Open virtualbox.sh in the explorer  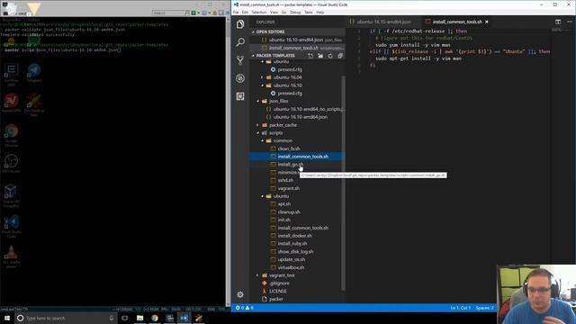291,267
